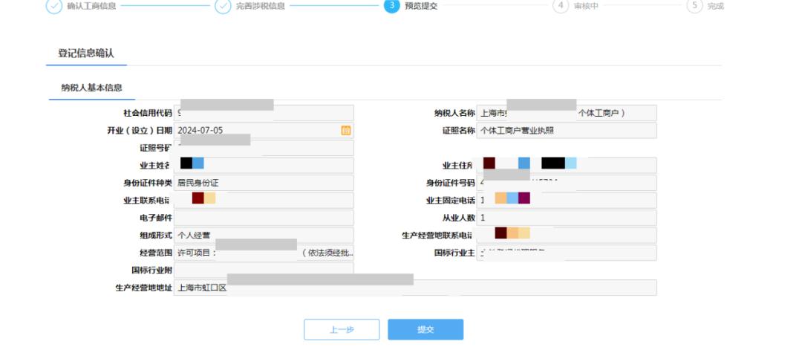The image size is (802, 347).
Task: Open the calendar icon in 开业(设立)日期 field
Action: click(346, 131)
